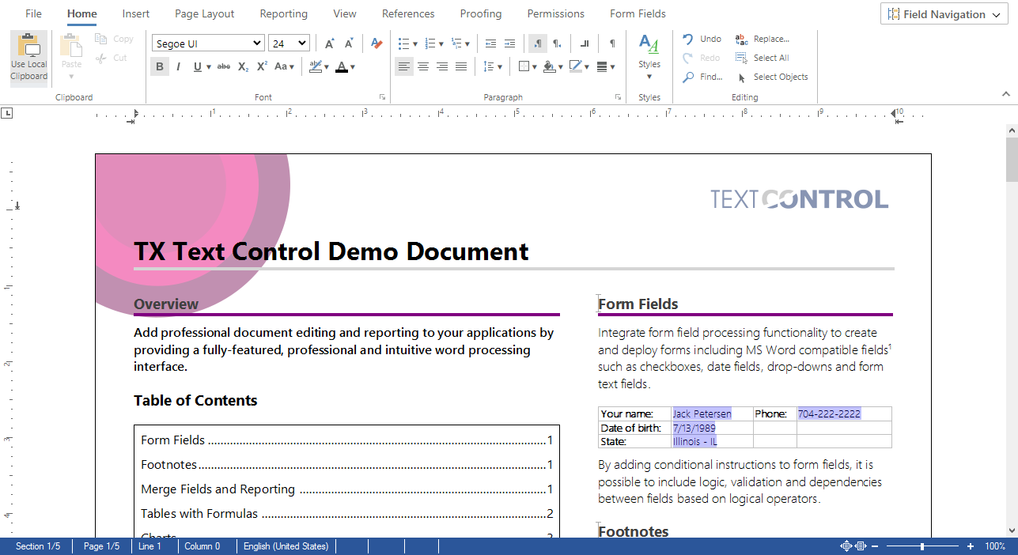Image resolution: width=1018 pixels, height=555 pixels.
Task: Click the vertical scrollbar thumb
Action: pyautogui.click(x=1012, y=159)
